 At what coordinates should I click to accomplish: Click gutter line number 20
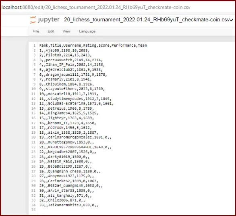(x=33, y=137)
